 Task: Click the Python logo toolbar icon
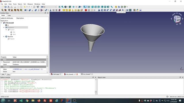tap(137, 10)
